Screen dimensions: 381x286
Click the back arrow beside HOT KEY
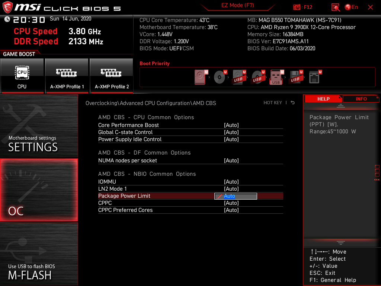pos(293,103)
